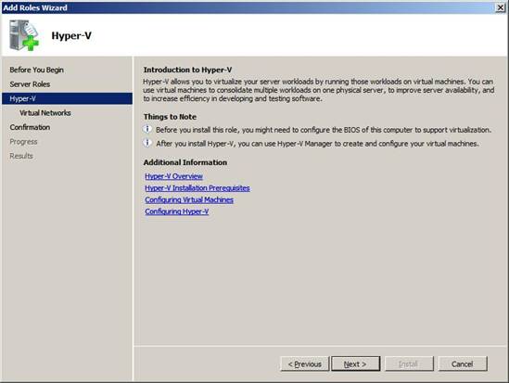Screen dimensions: 509x383
Task: Follow the Configuring Virtual Machines link
Action: (189, 199)
